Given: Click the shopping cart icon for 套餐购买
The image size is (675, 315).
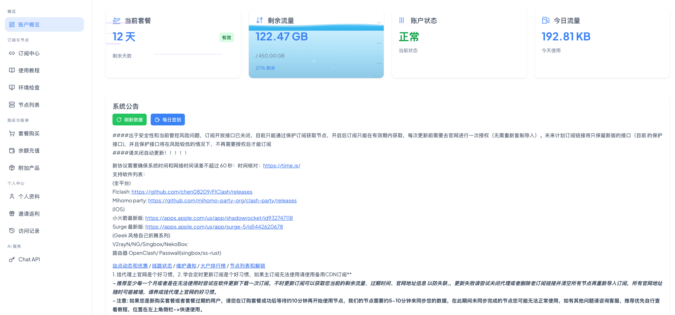Looking at the screenshot, I should (x=12, y=133).
